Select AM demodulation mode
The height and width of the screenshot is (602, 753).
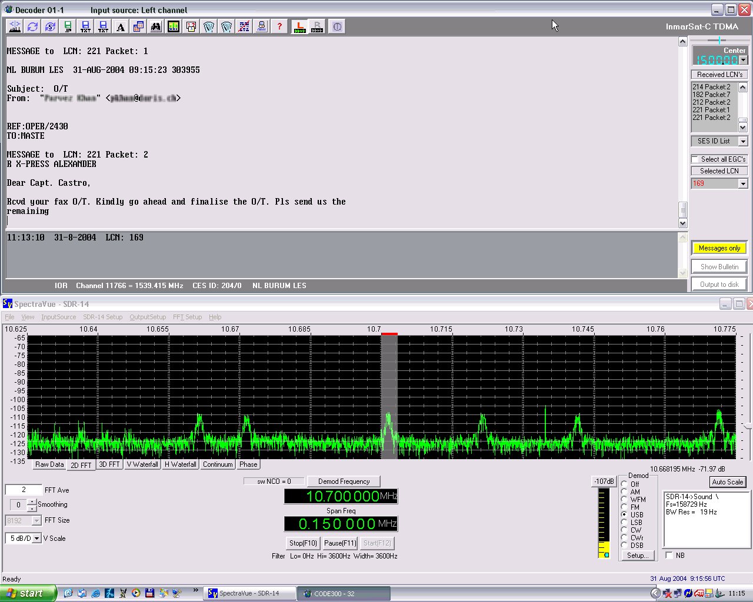click(x=624, y=492)
